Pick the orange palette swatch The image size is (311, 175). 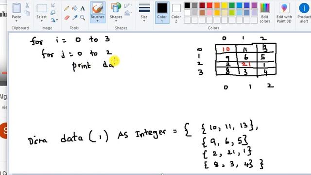[x=217, y=5]
